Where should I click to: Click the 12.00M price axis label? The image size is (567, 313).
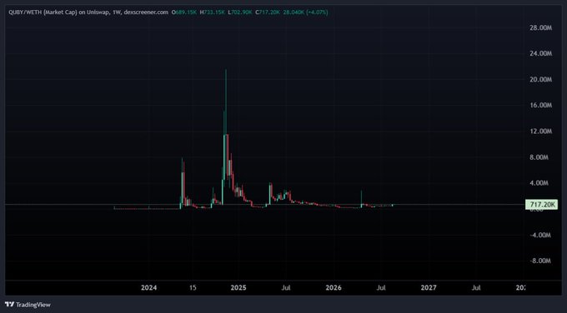point(540,131)
